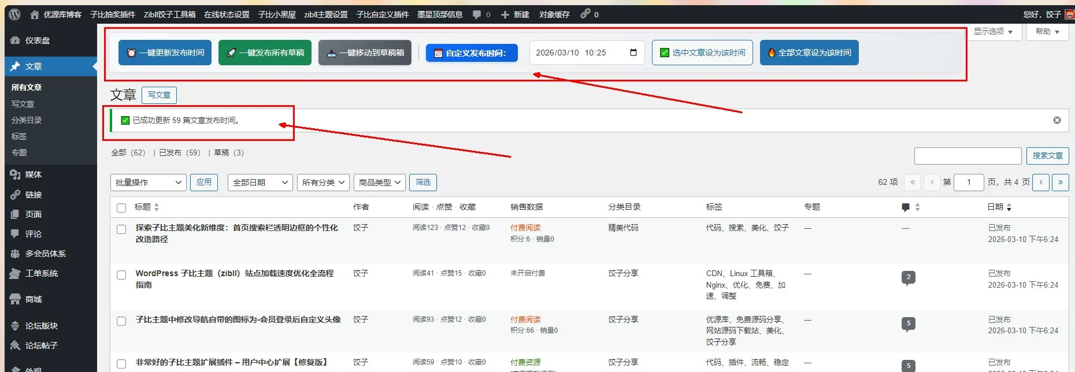Open 媒体 media in sidebar
Viewport: 1075px width, 372px height.
[33, 174]
